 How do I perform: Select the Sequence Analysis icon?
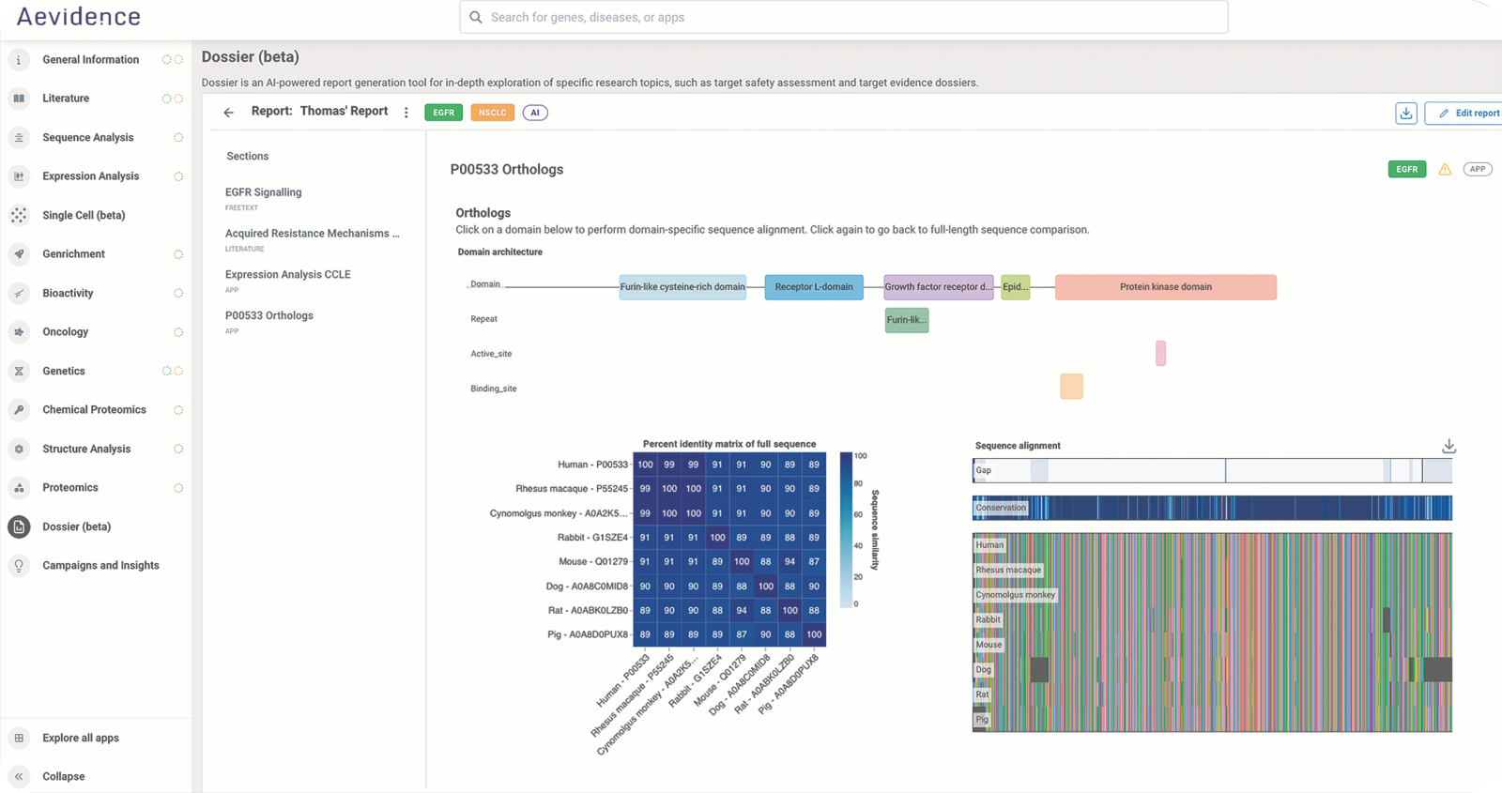[x=19, y=138]
